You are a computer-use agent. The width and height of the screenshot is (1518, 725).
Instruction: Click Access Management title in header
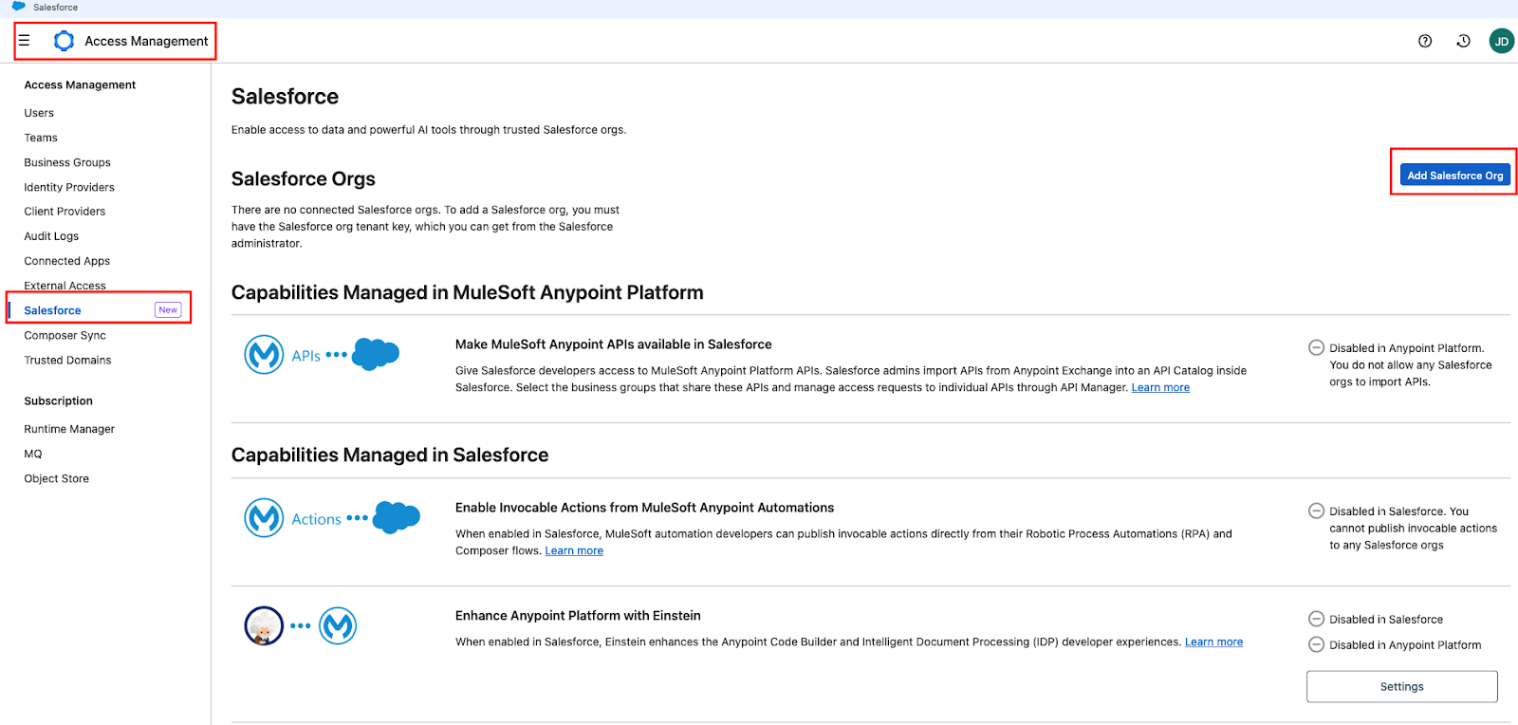(x=146, y=41)
